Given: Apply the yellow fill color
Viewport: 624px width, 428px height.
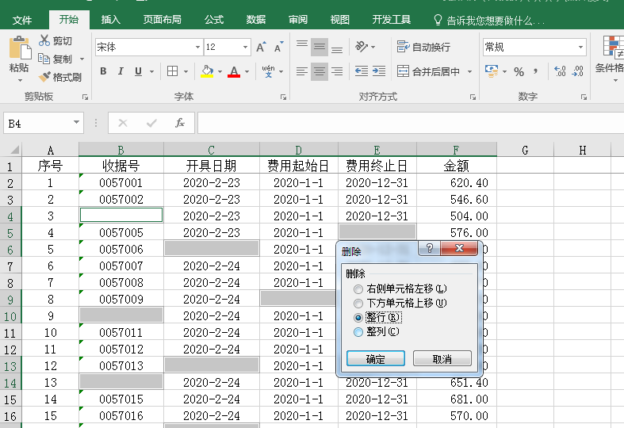Looking at the screenshot, I should point(207,71).
